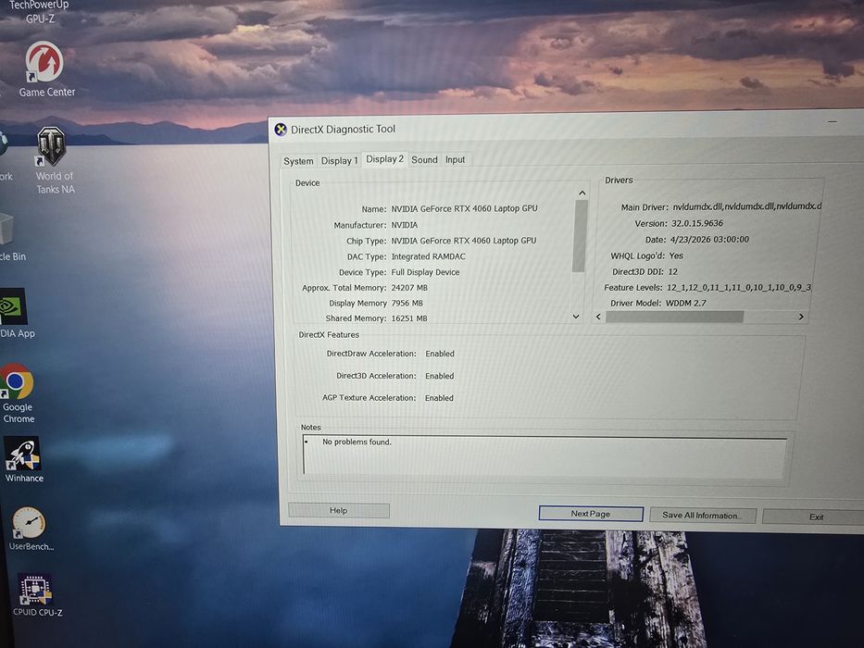Click the Chip Type value text
This screenshot has width=864, height=648.
(463, 241)
